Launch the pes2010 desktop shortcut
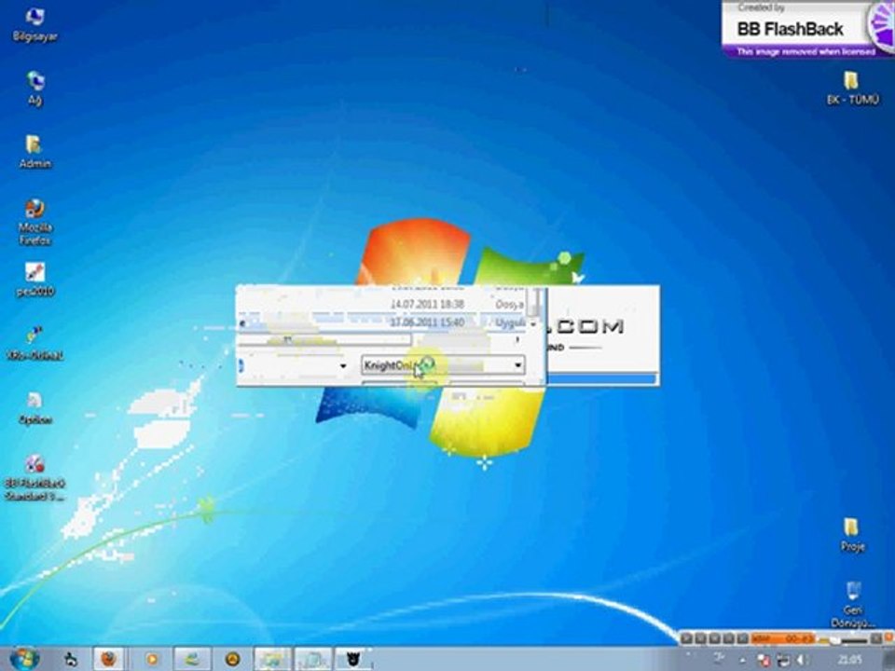Image resolution: width=895 pixels, height=671 pixels. (34, 280)
